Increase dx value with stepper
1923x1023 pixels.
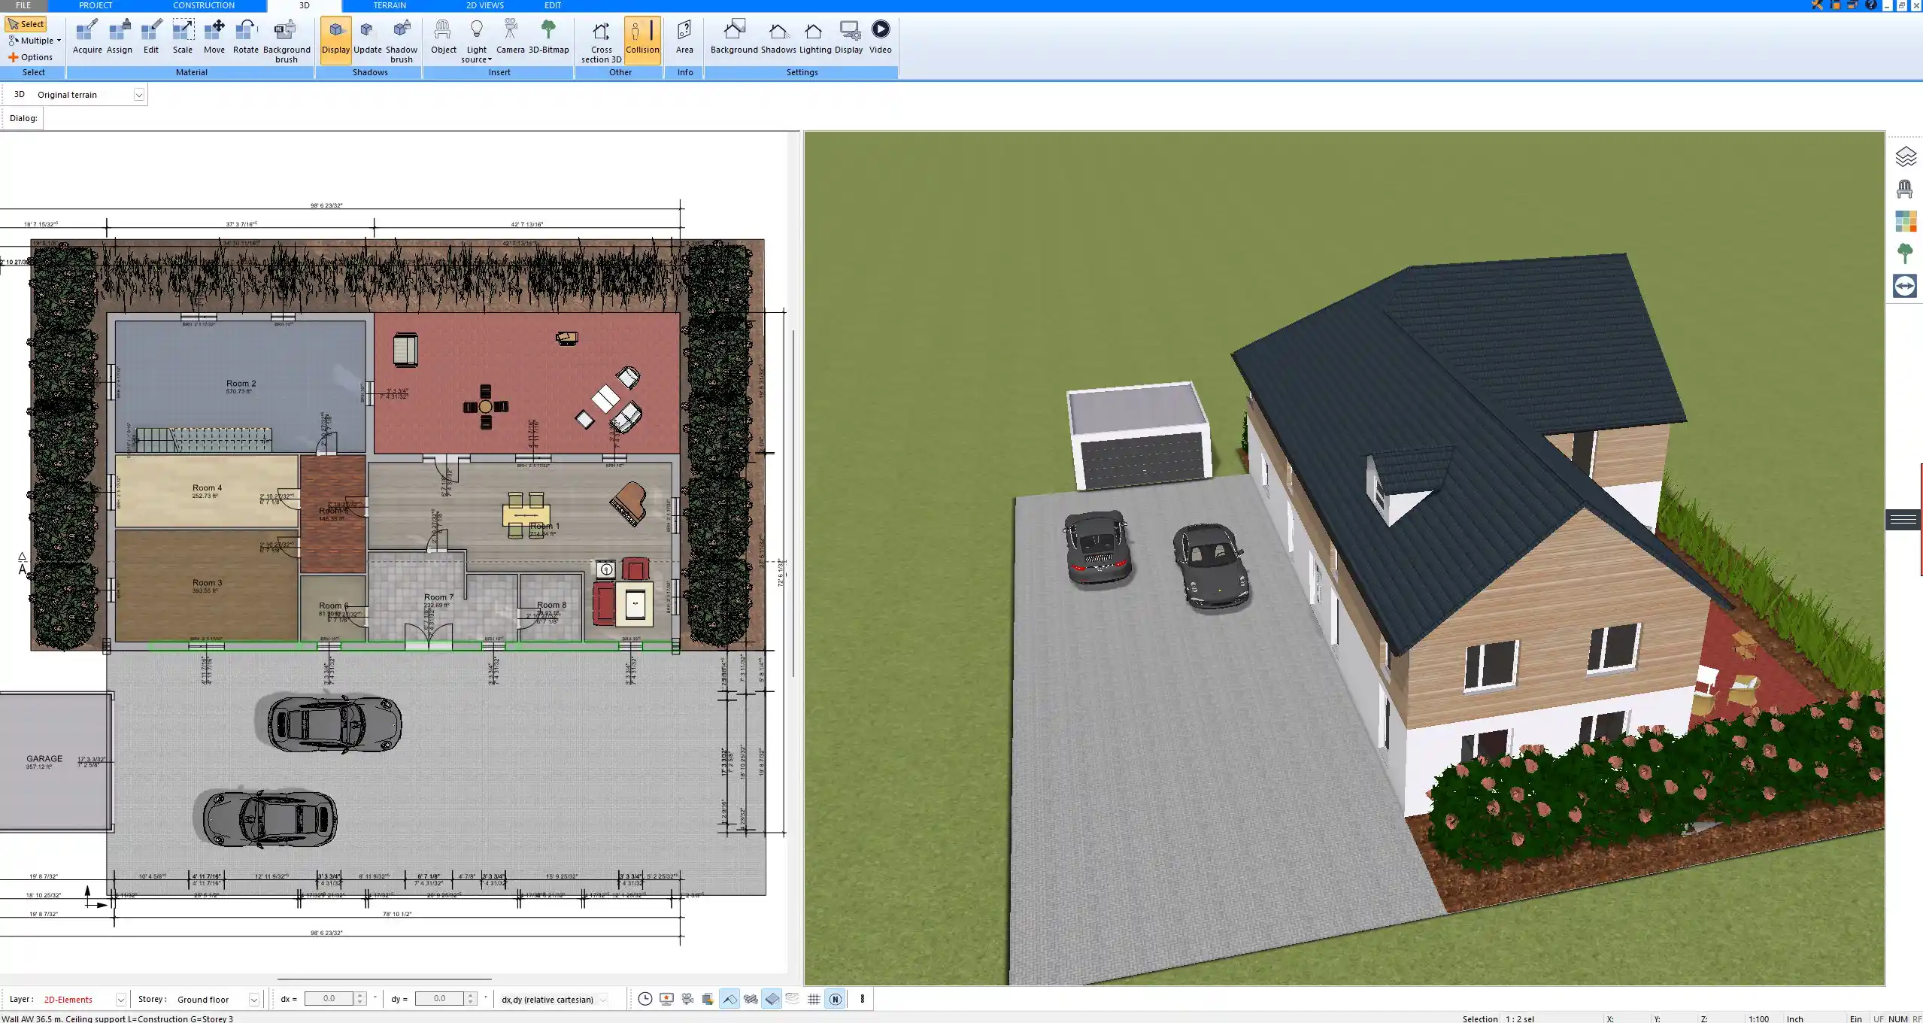[x=360, y=996]
